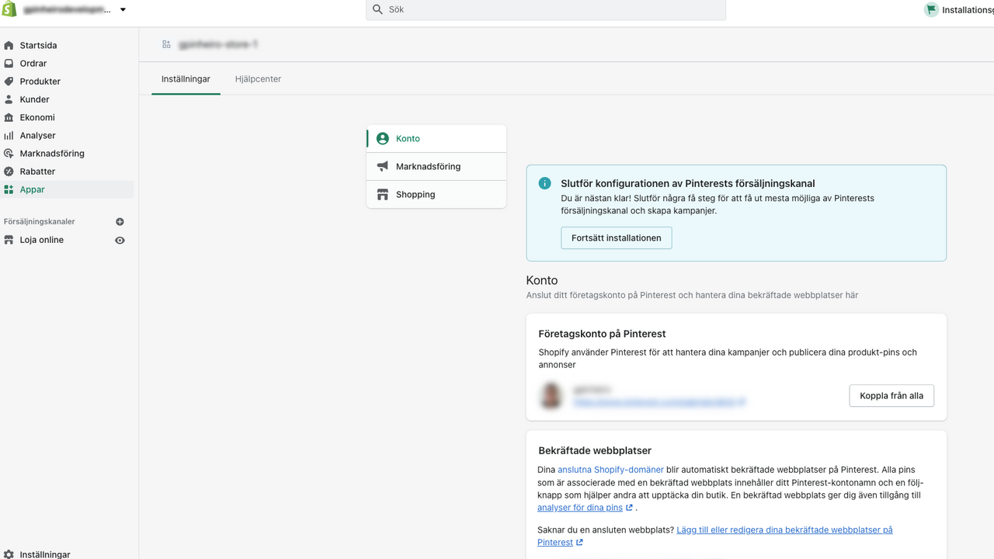The height and width of the screenshot is (559, 994).
Task: Click external icon after analyser pins link
Action: tap(629, 508)
